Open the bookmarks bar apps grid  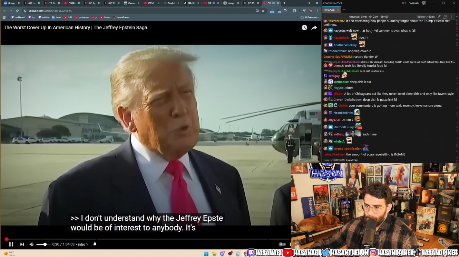point(4,17)
